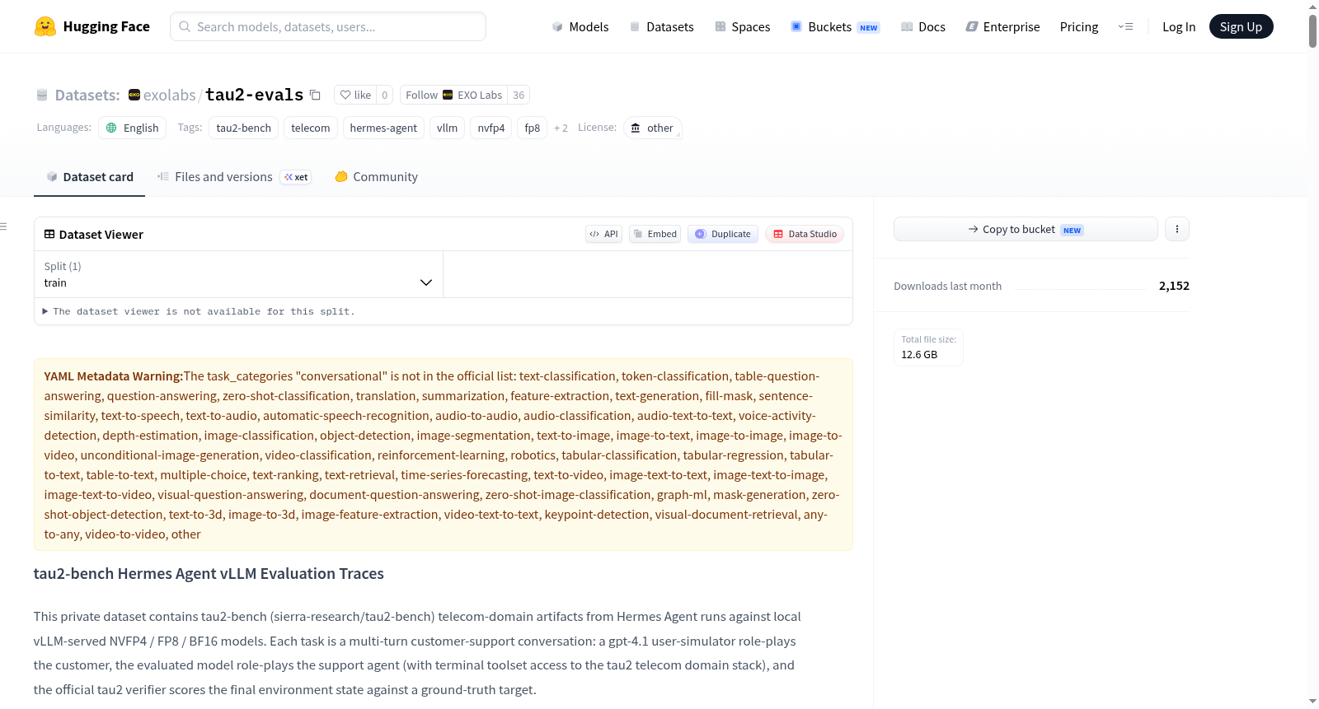Open Buckets in the top navigation
The height and width of the screenshot is (709, 1319).
pos(835,26)
